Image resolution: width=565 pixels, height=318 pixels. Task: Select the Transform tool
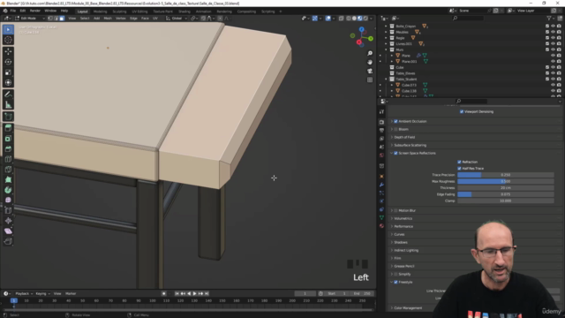8,82
